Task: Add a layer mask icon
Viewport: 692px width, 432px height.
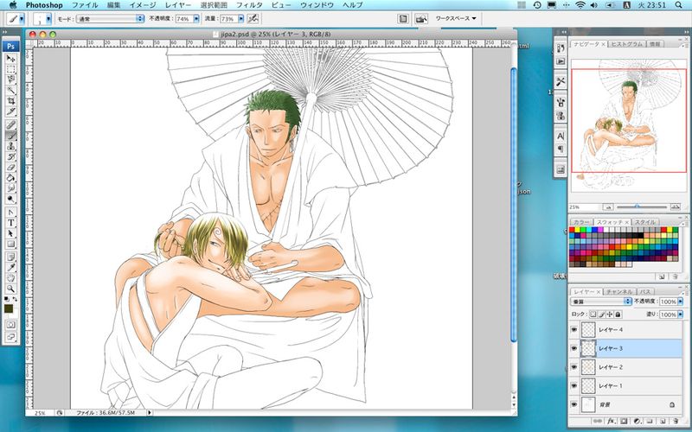Action: click(x=624, y=422)
